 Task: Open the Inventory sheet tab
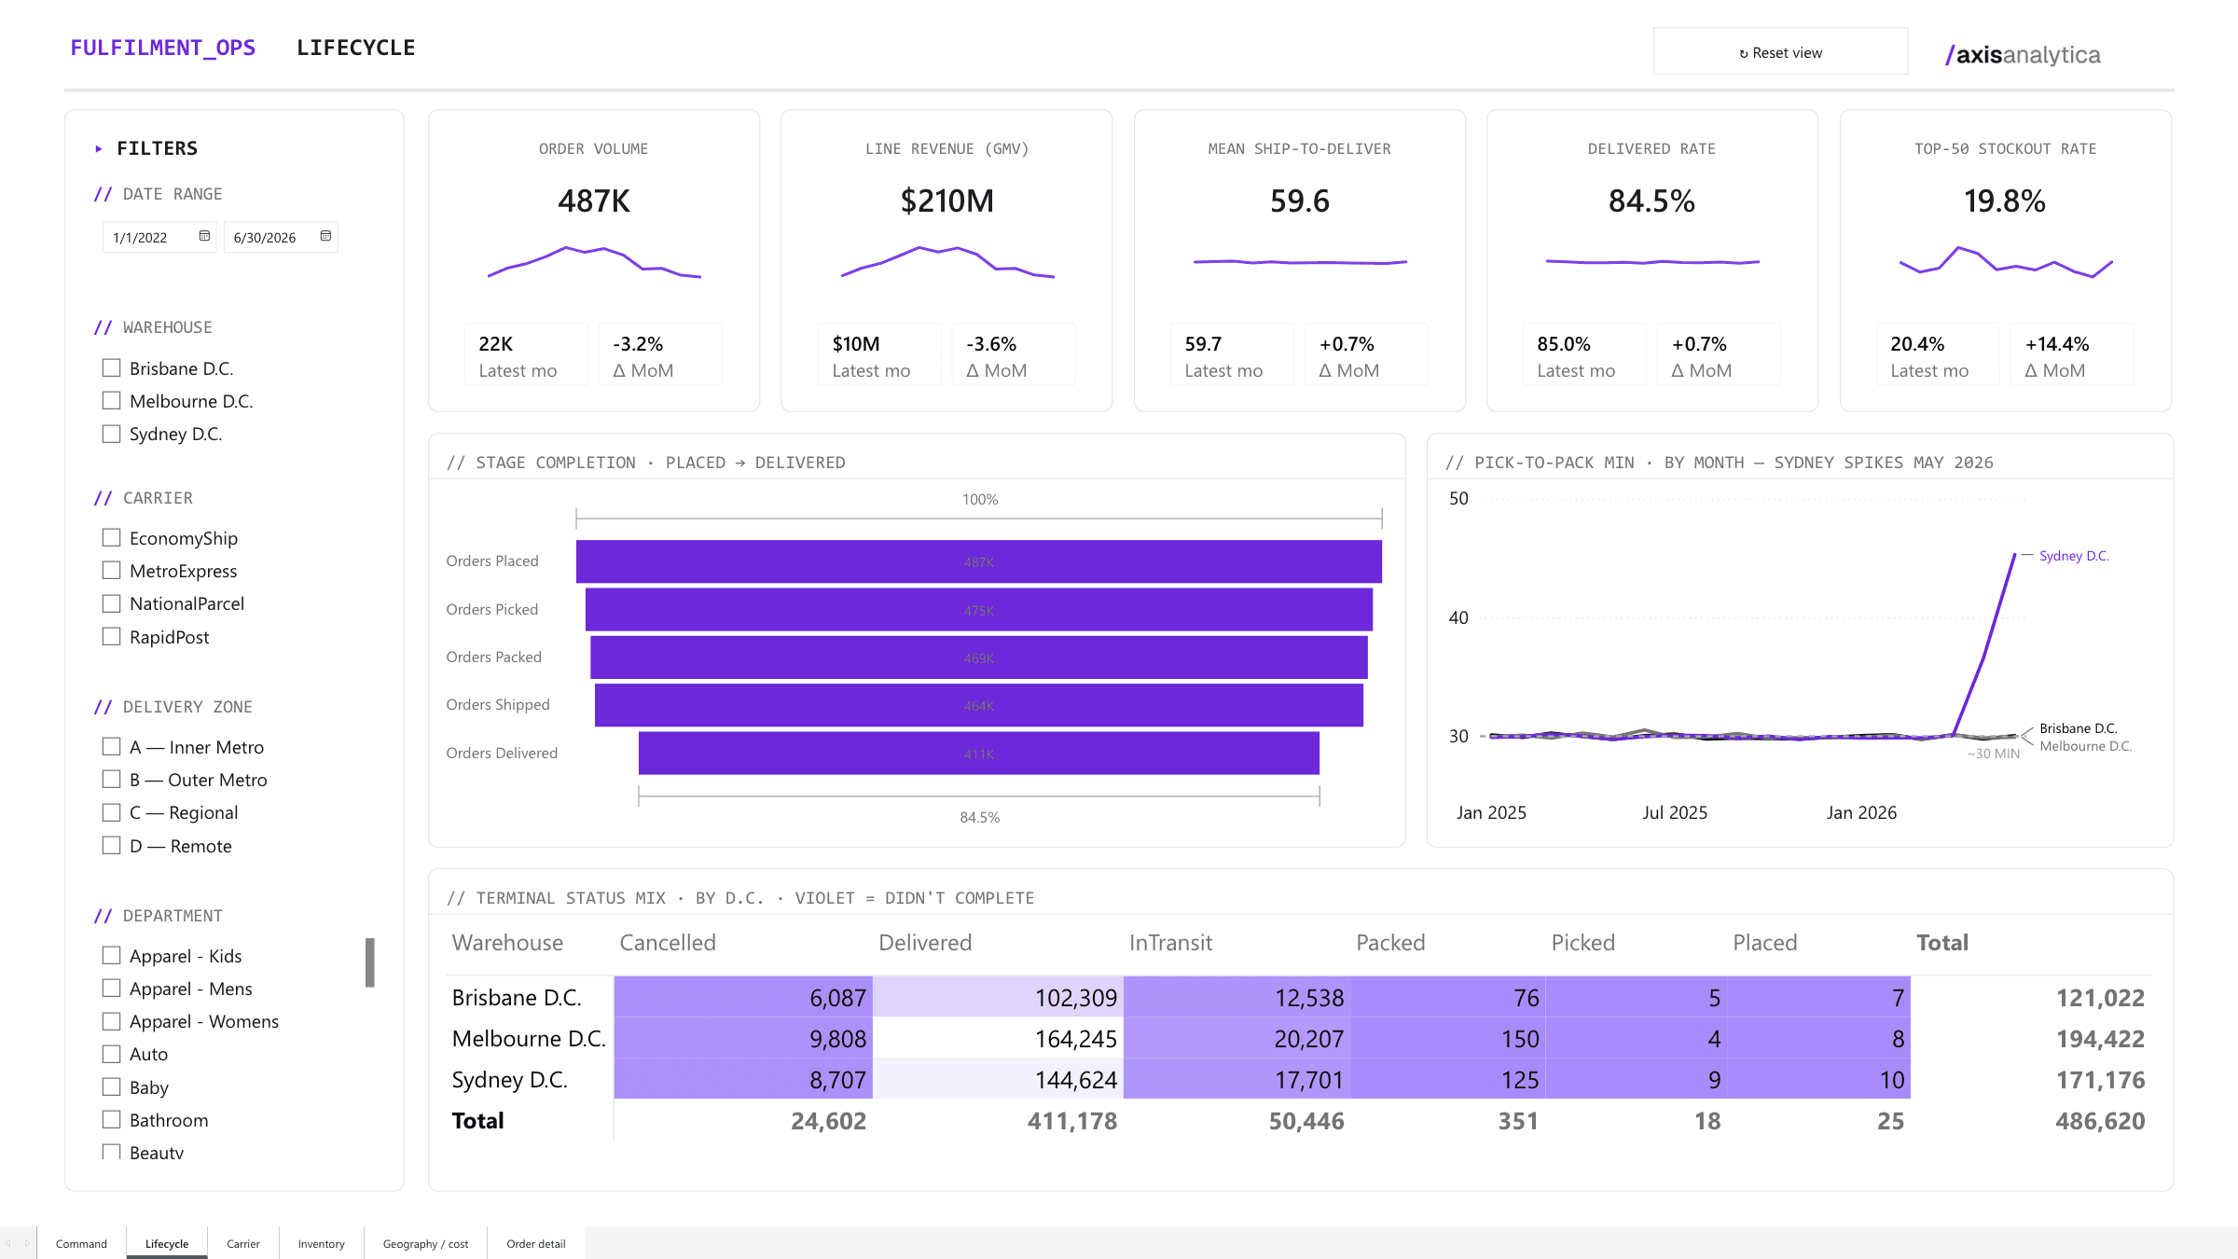coord(322,1243)
